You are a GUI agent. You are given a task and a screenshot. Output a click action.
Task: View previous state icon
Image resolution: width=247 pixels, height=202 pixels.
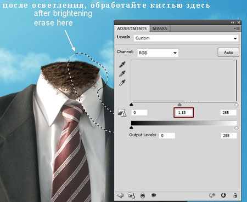pyautogui.click(x=212, y=195)
